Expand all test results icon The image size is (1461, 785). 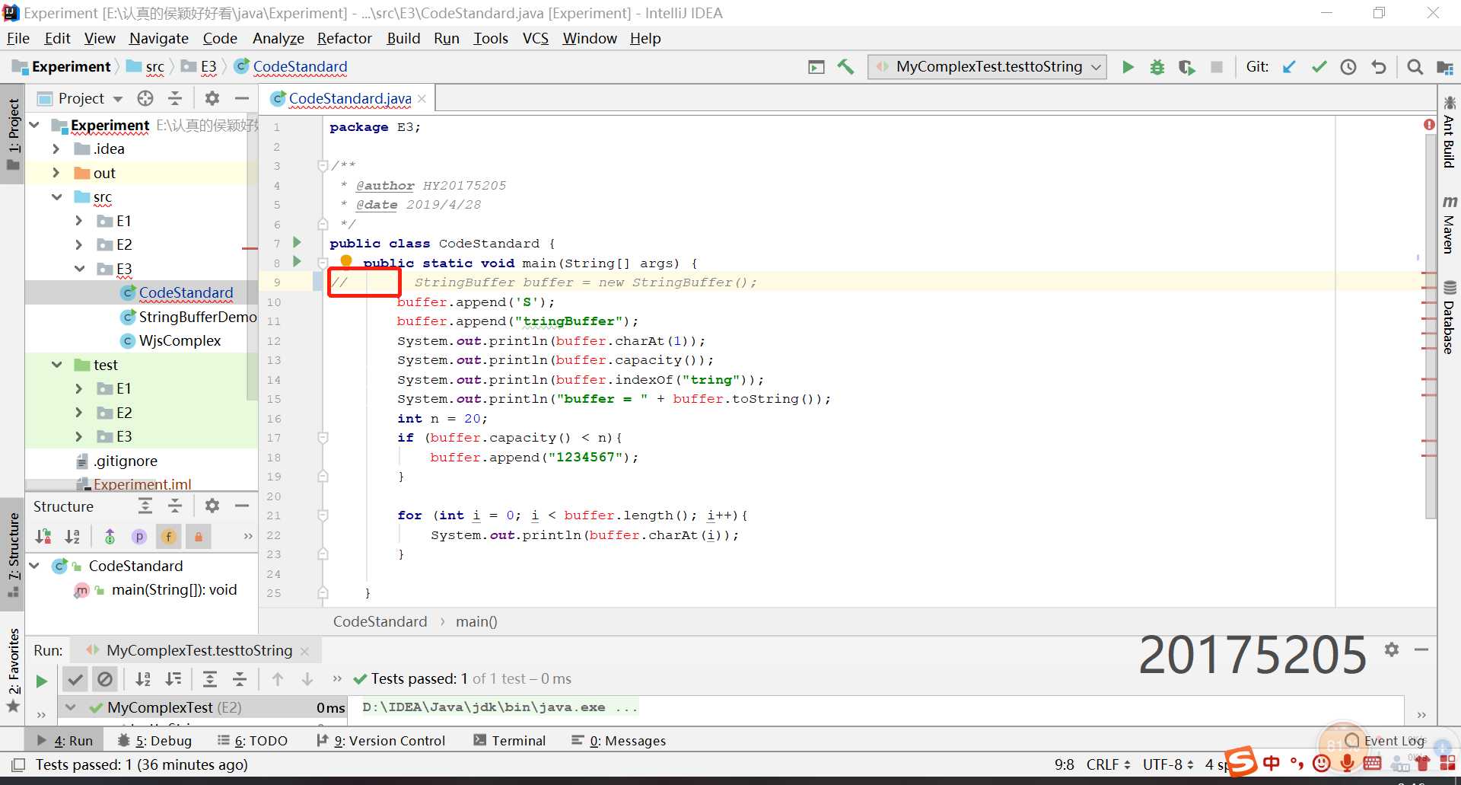pos(210,678)
